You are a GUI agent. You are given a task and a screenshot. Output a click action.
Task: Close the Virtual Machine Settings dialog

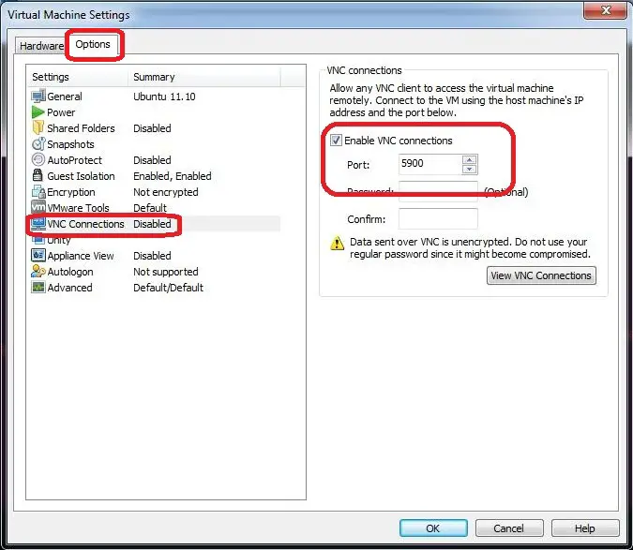pos(606,10)
